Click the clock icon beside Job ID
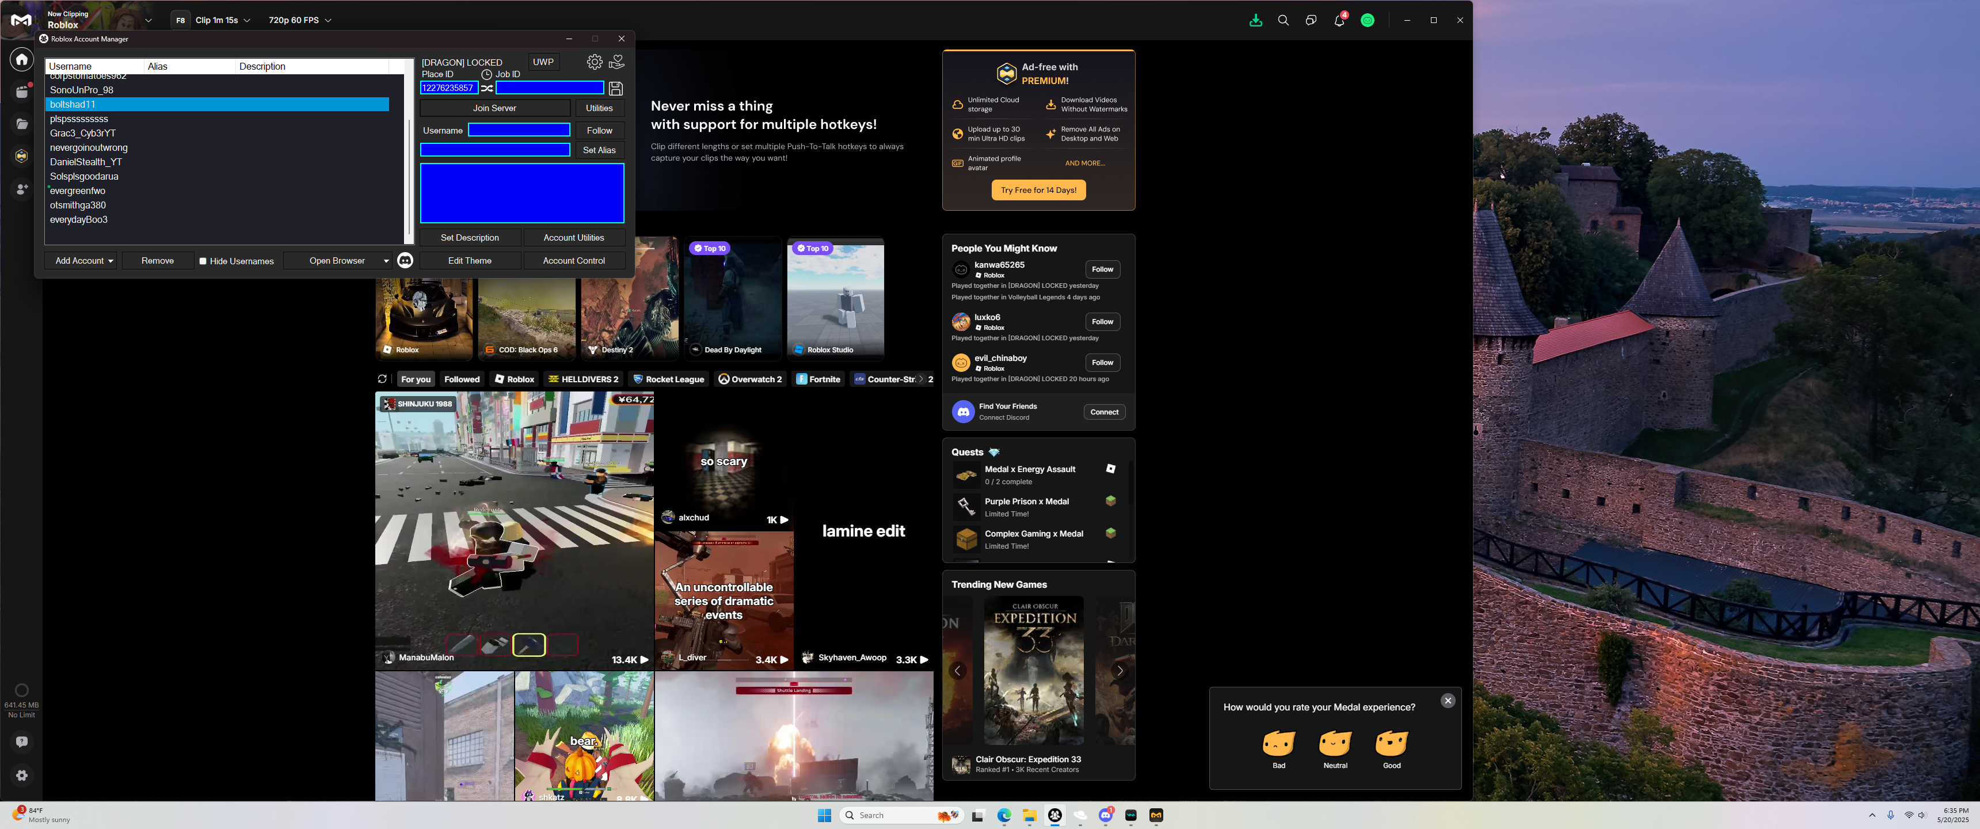This screenshot has height=829, width=1980. [x=486, y=75]
